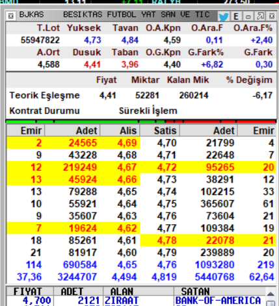Click O.Ara.F% value +2,40
Screen dimensions: 279x306
coord(261,40)
